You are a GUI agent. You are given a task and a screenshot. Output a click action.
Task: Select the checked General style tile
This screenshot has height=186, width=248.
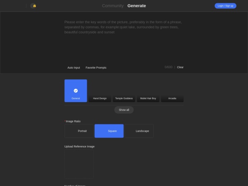76,91
